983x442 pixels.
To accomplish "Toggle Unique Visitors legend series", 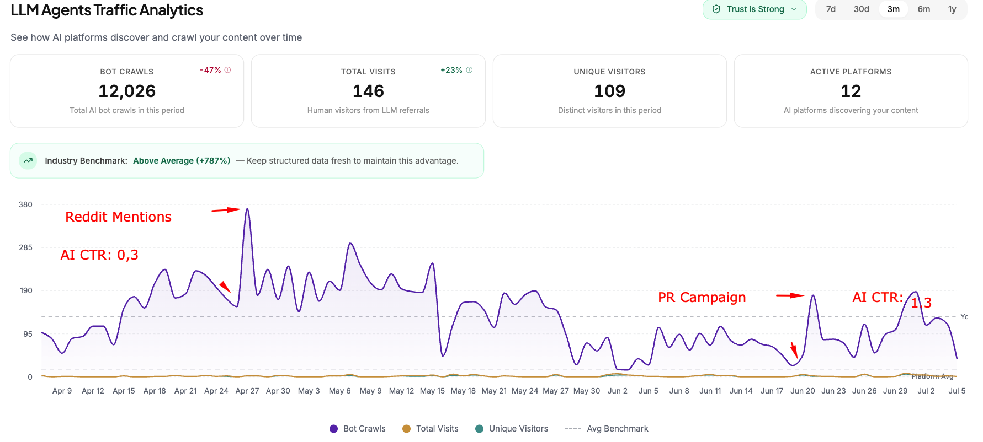I will (x=511, y=428).
